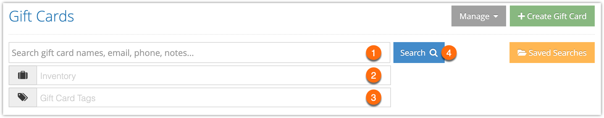Click the folder icon in Saved Searches
Screen dimensions: 604x118
522,53
